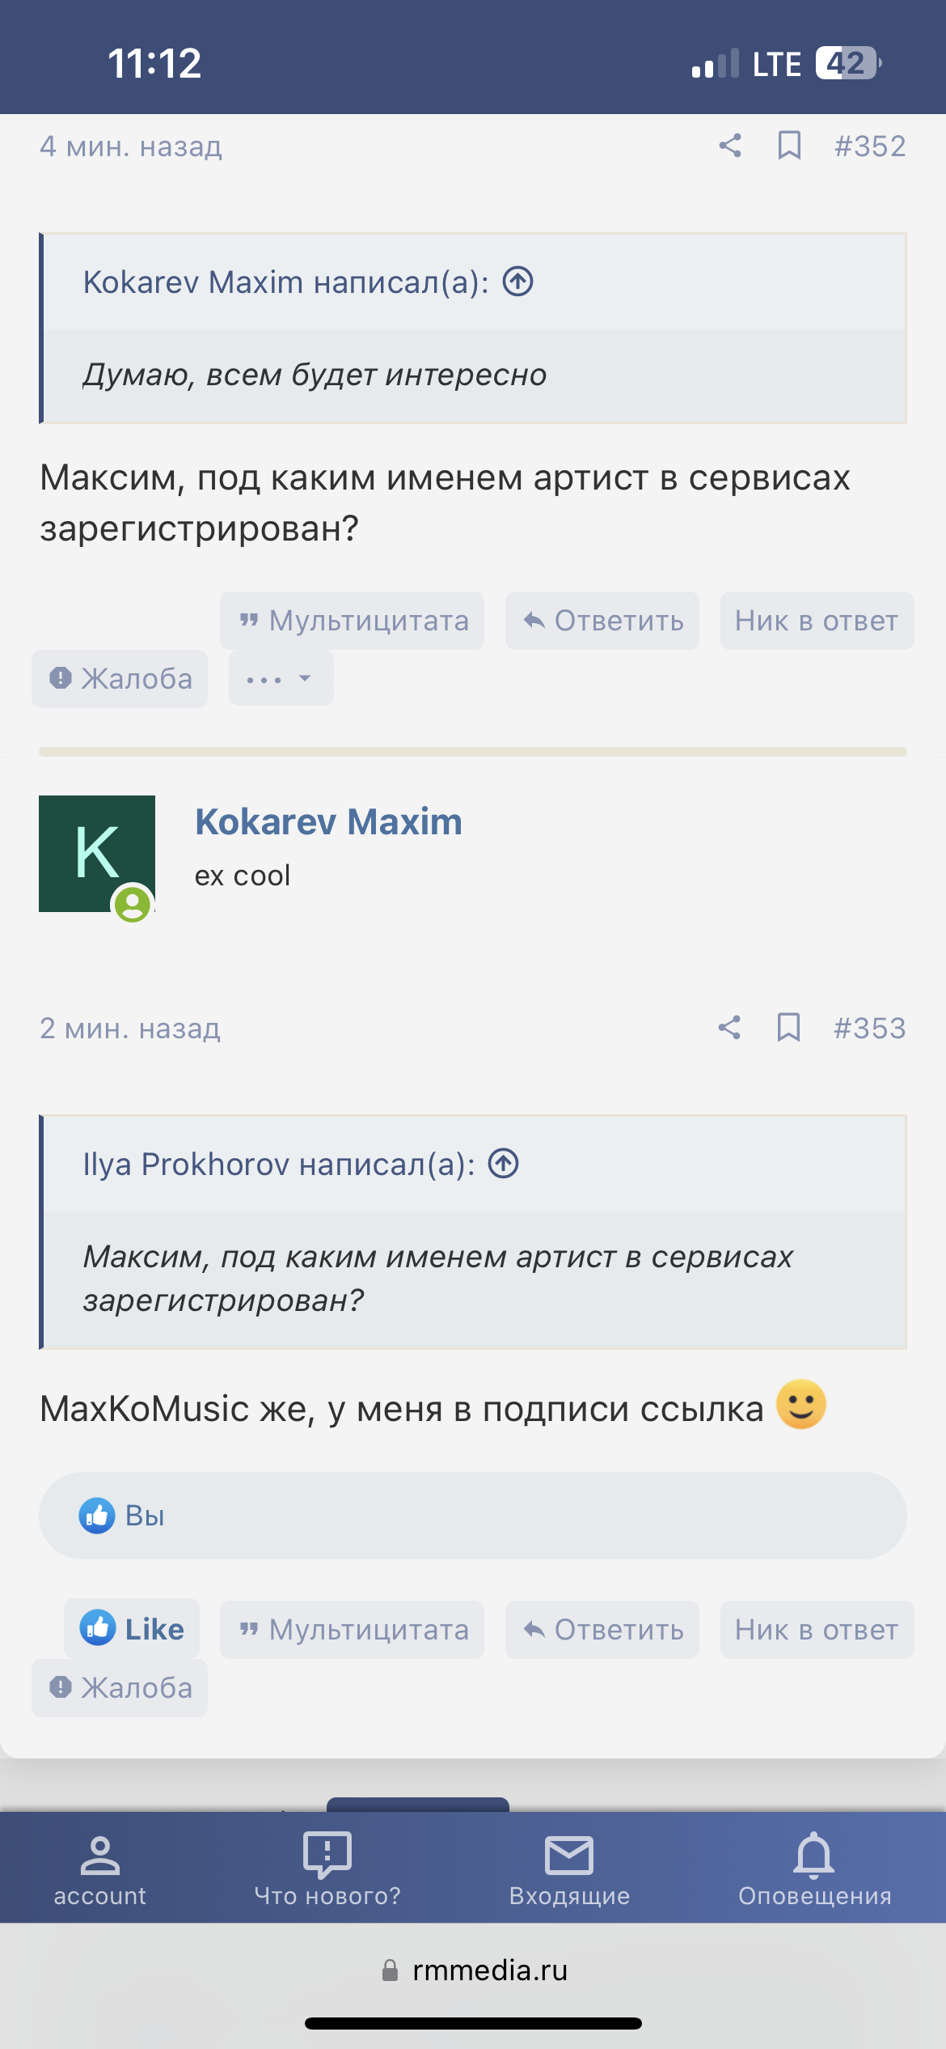Open Оповещения notifications bell
The width and height of the screenshot is (946, 2049).
(814, 1868)
